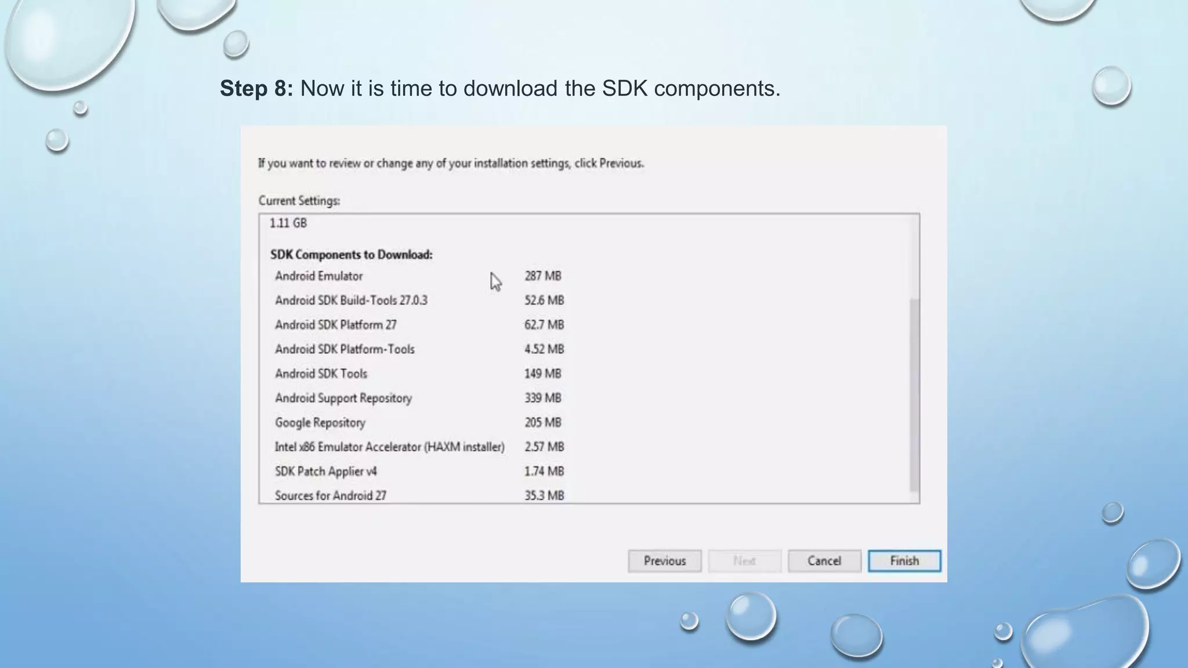Select the Android Support Repository row
Viewport: 1188px width, 668px height.
[x=418, y=398]
